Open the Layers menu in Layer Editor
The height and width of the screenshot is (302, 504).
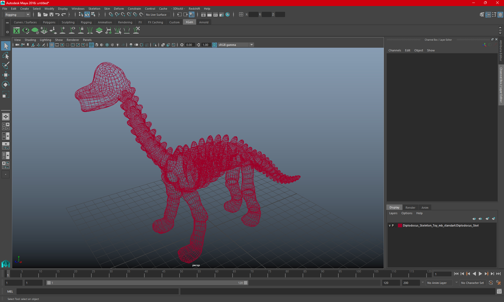click(x=393, y=213)
